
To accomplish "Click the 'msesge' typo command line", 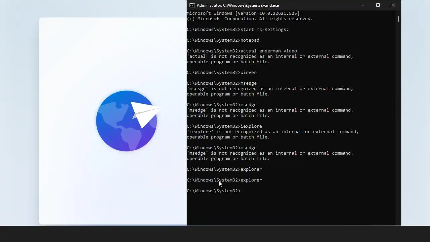I will [x=222, y=83].
